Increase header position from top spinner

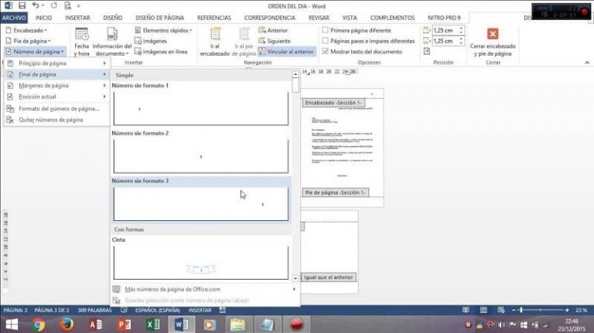point(461,29)
